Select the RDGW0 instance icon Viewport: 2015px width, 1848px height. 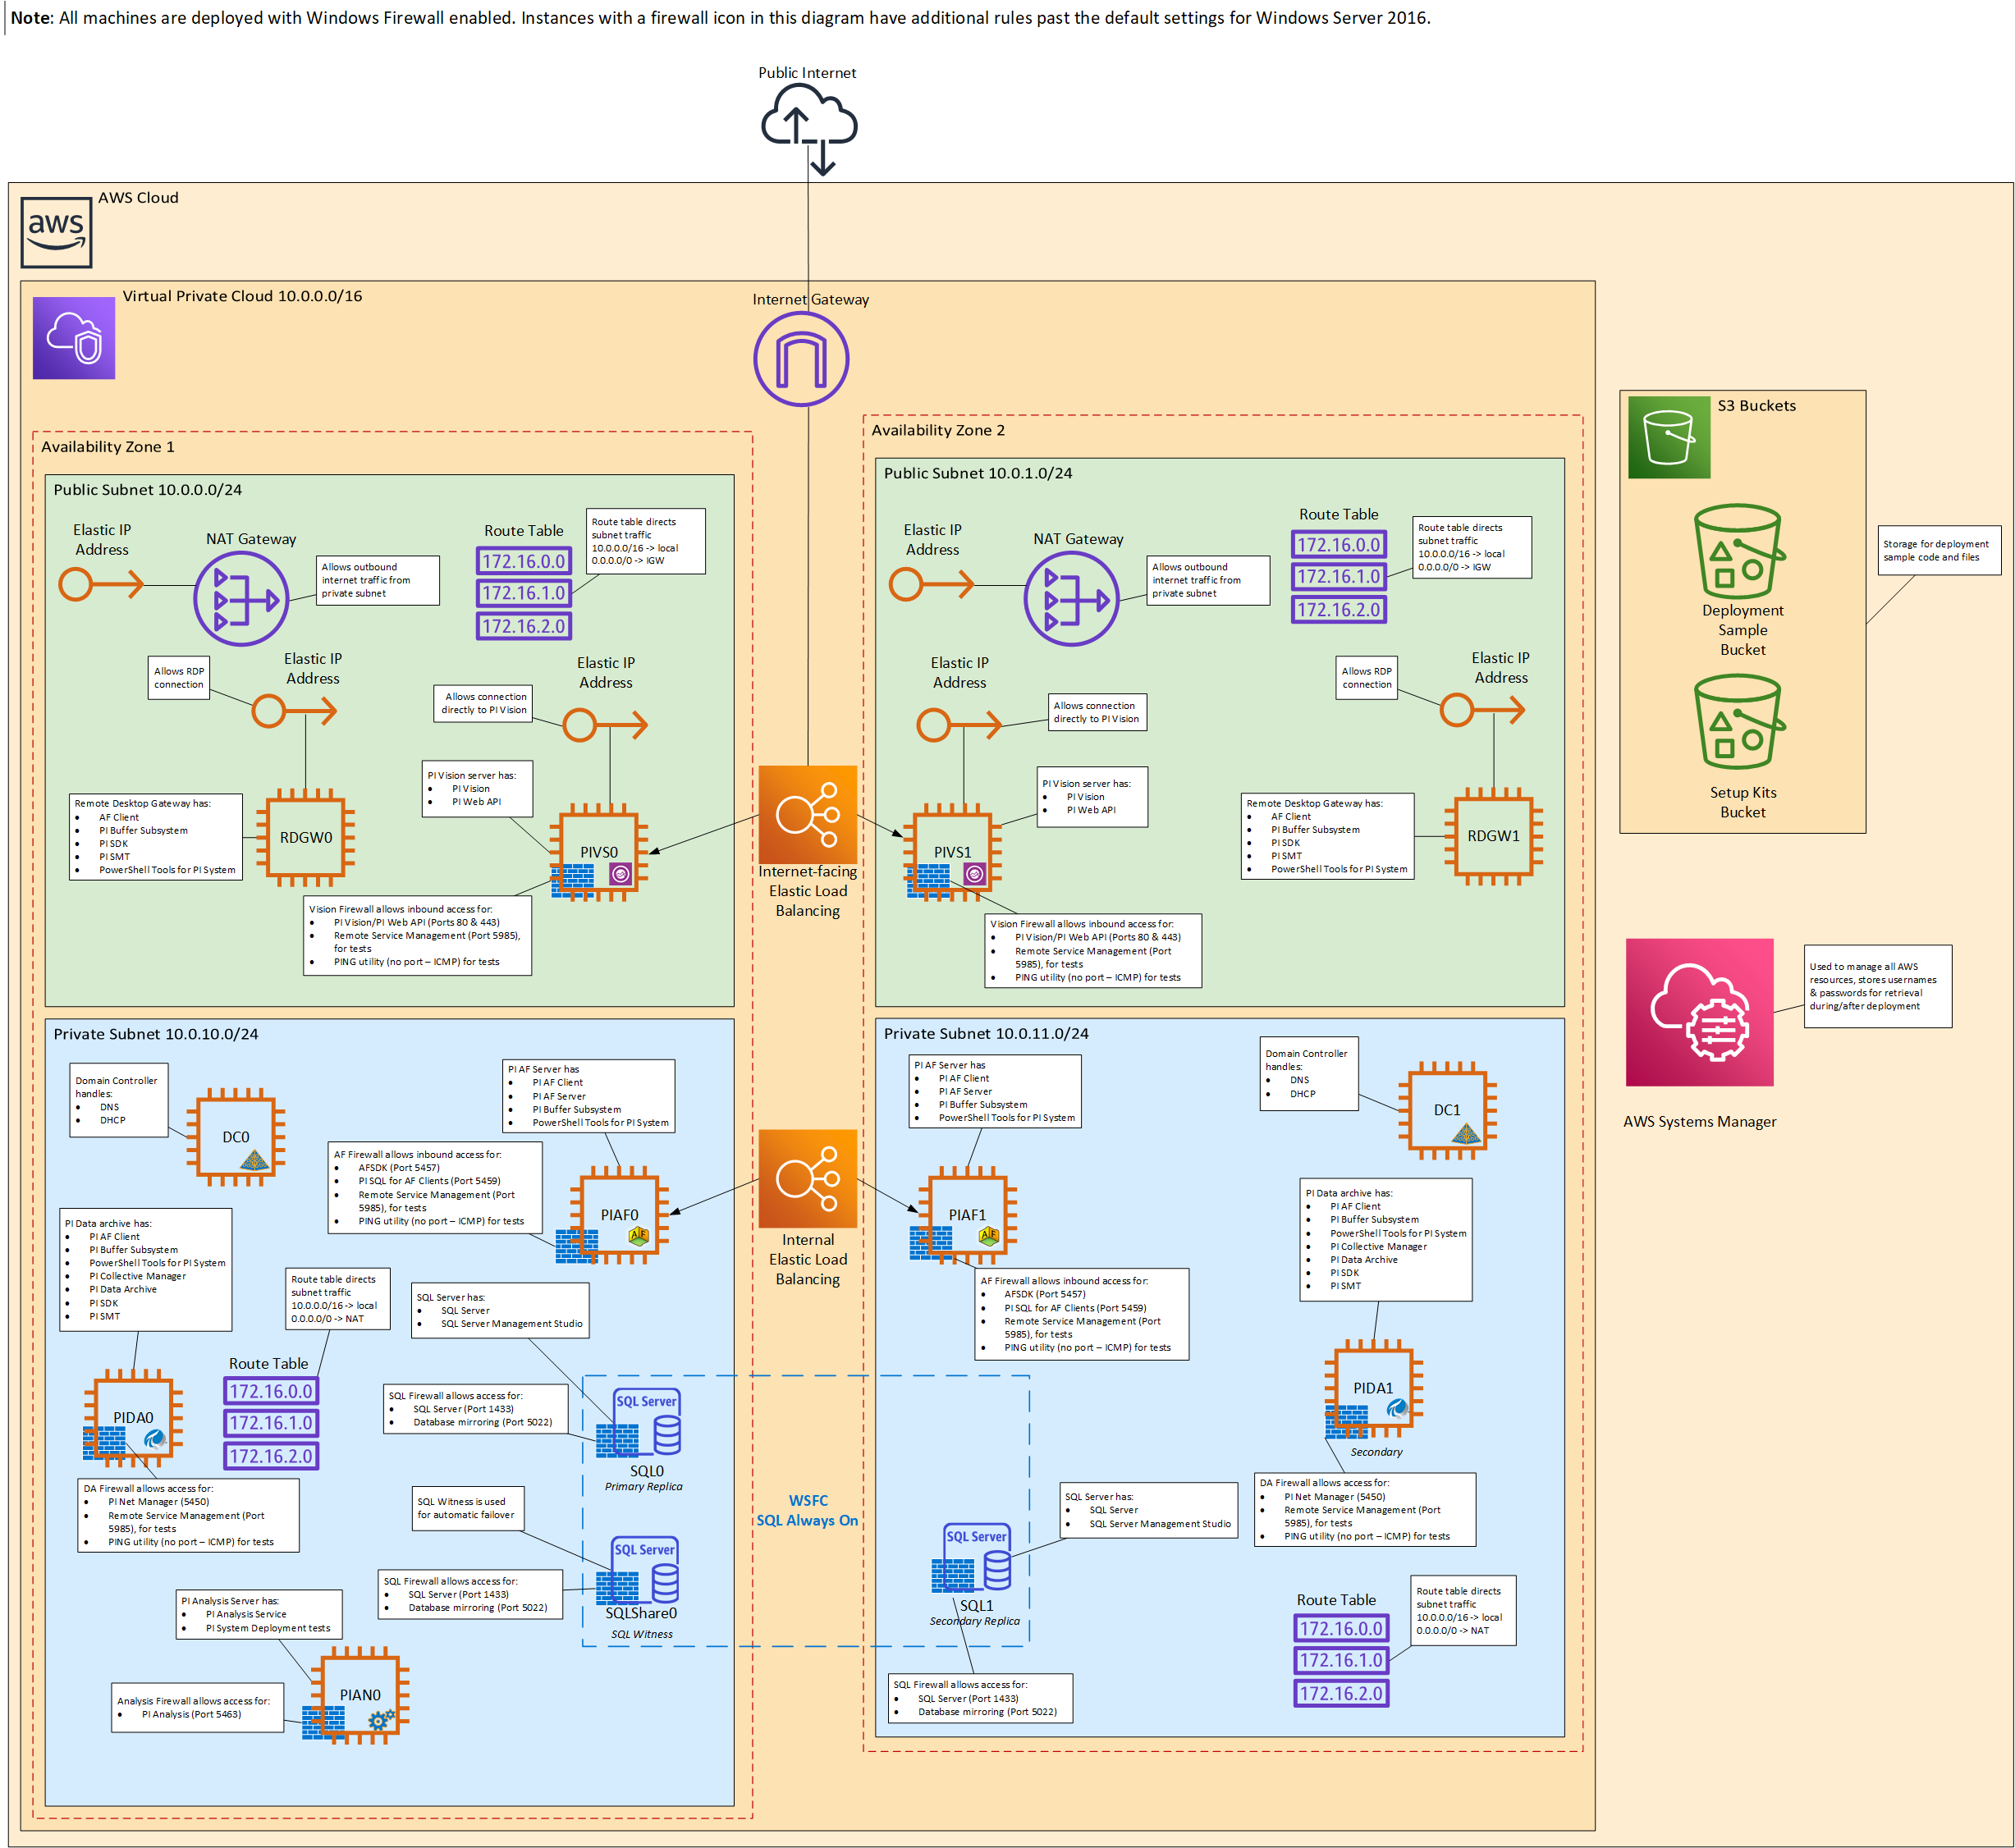[x=305, y=838]
